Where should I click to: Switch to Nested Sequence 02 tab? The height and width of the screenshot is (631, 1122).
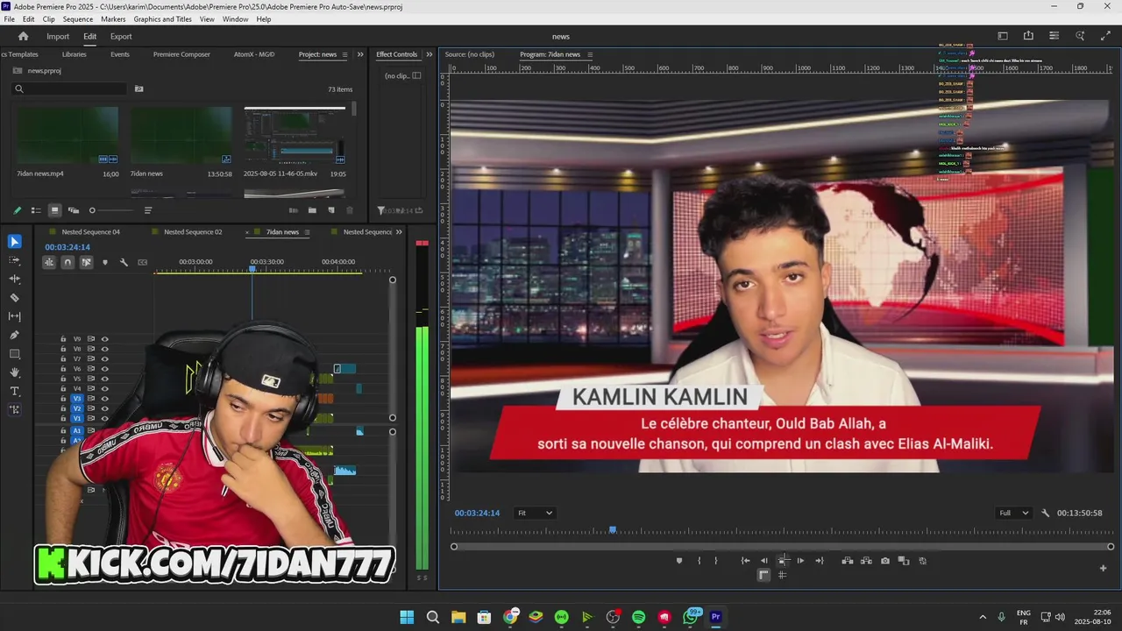[x=193, y=232]
